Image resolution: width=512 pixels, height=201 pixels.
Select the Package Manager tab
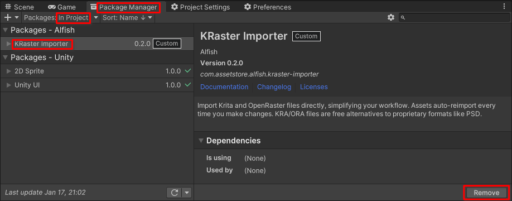coord(124,7)
